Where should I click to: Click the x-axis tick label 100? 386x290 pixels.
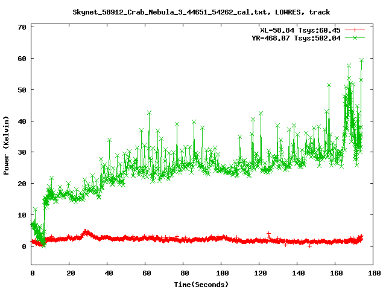(223, 273)
